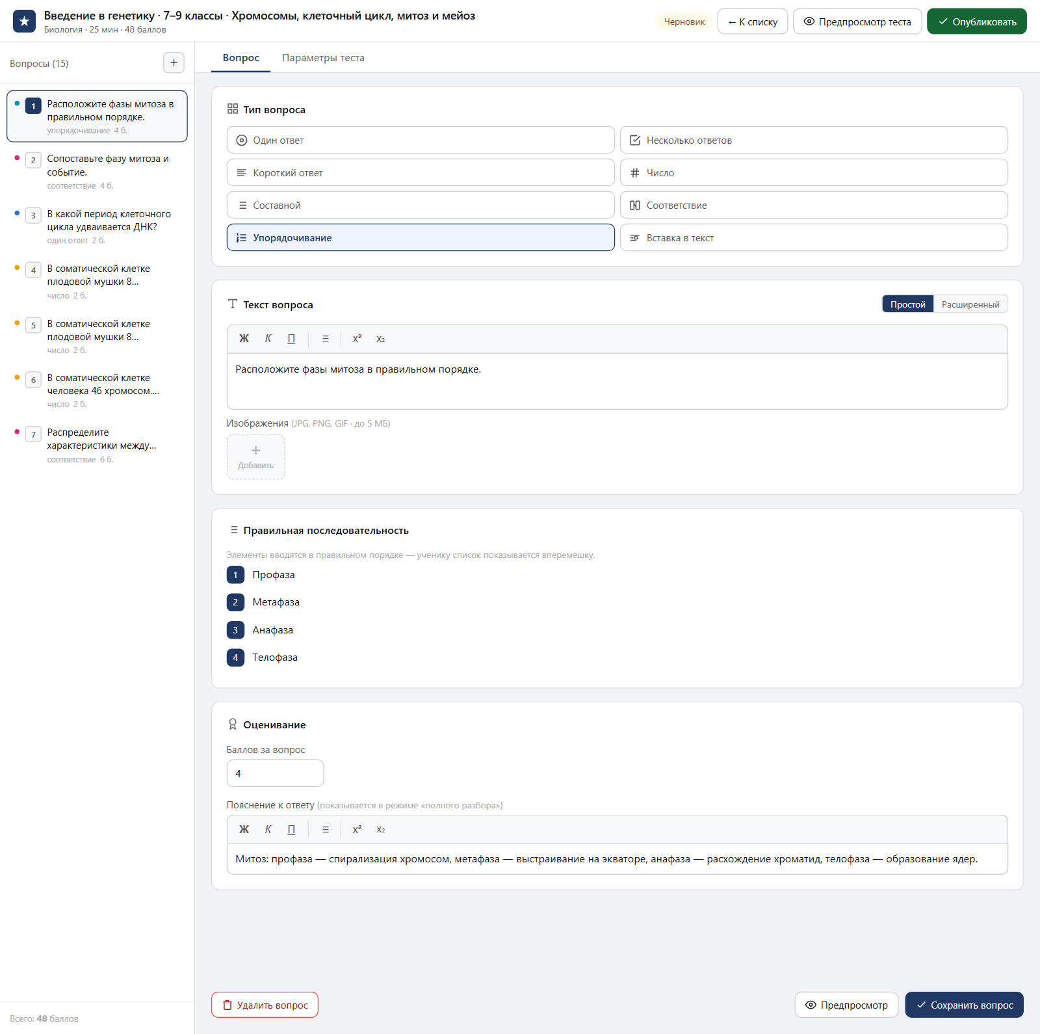Screen dimensions: 1040x1034
Task: Add an image via Добавить tile
Action: [x=255, y=457]
